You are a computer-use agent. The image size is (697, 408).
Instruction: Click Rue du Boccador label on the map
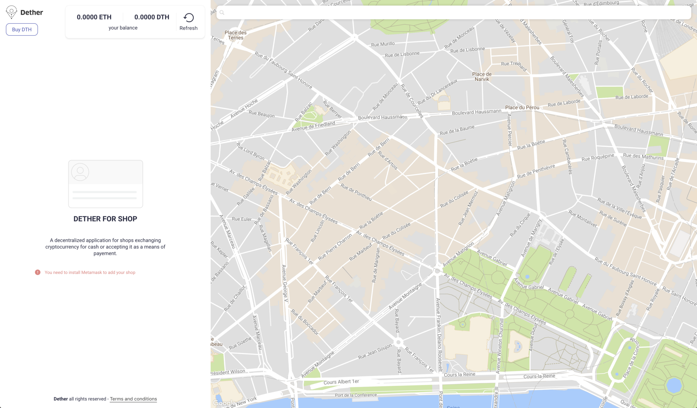point(305,322)
